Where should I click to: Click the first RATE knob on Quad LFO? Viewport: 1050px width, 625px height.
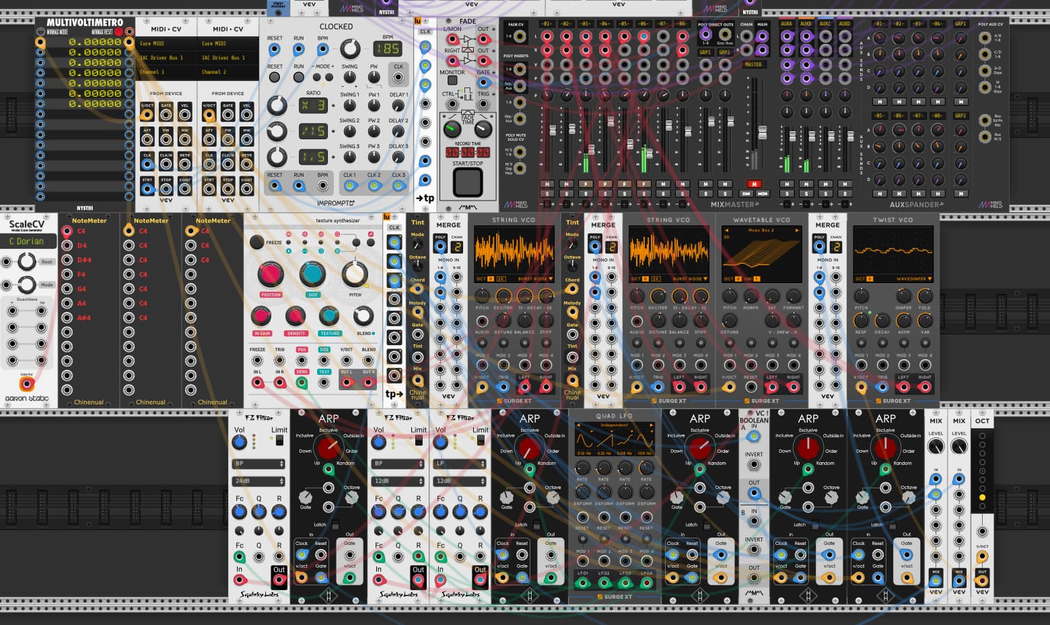pyautogui.click(x=583, y=468)
